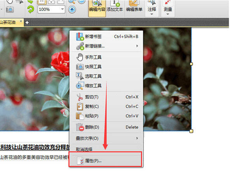
Task: Open 属性(P)... properties entry
Action: click(105, 161)
